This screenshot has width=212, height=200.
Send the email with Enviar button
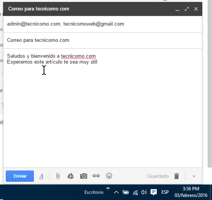20,176
